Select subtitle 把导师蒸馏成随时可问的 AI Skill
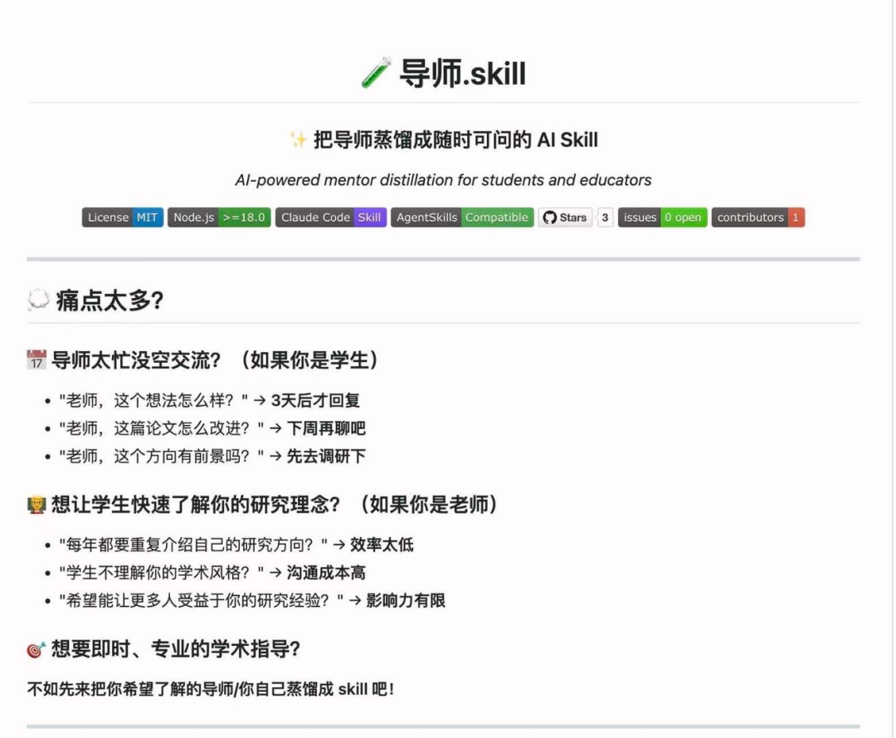The height and width of the screenshot is (738, 896). 455,139
